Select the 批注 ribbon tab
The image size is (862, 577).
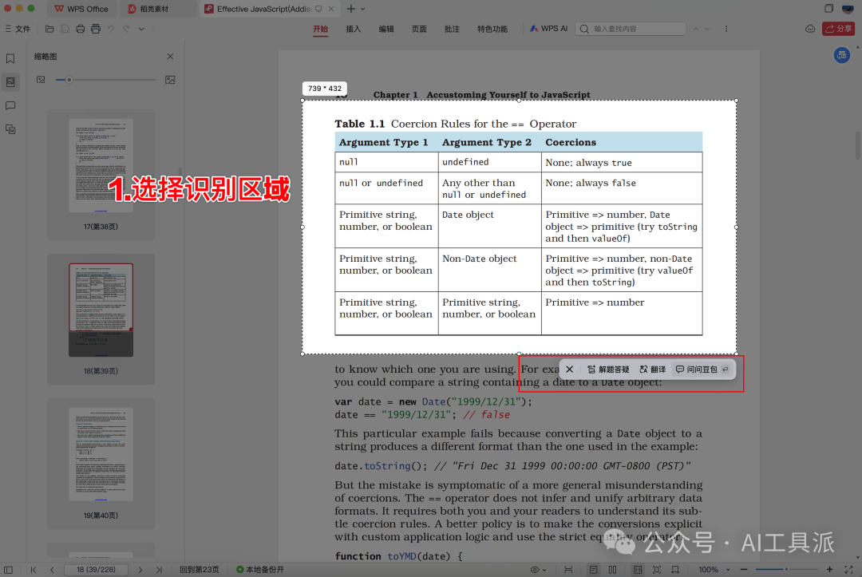coord(452,29)
